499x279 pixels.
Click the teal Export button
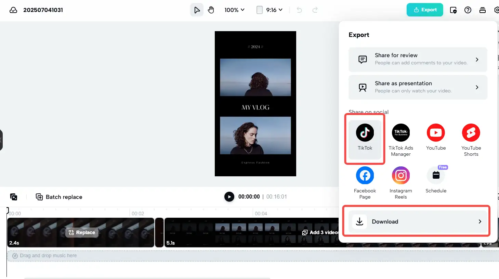(x=425, y=10)
